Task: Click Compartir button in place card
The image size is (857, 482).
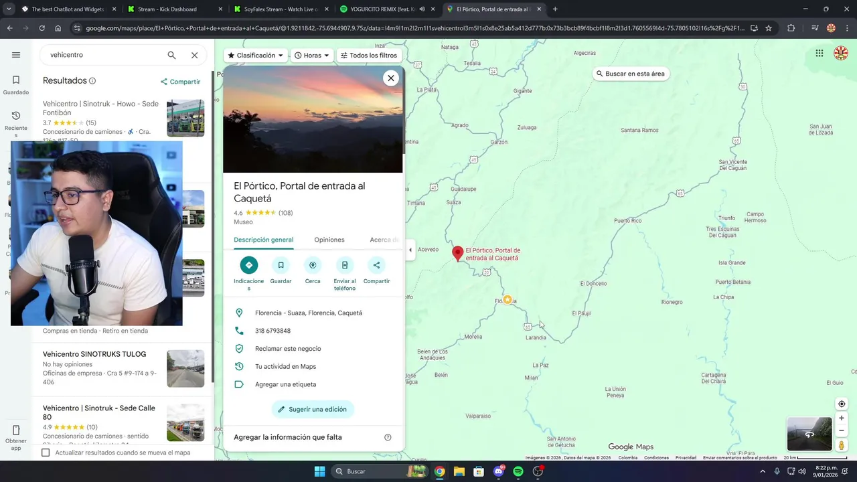Action: pyautogui.click(x=376, y=265)
